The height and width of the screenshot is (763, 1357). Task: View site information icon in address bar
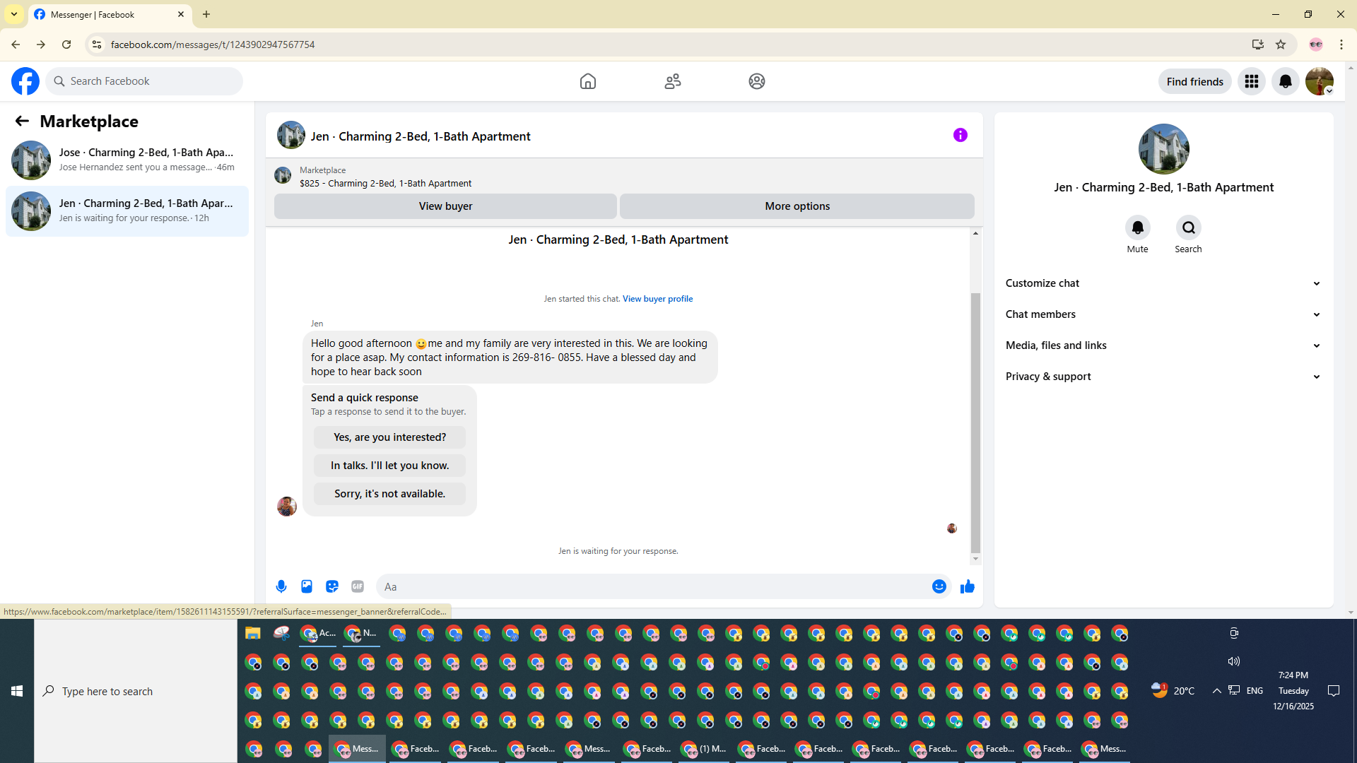[97, 45]
